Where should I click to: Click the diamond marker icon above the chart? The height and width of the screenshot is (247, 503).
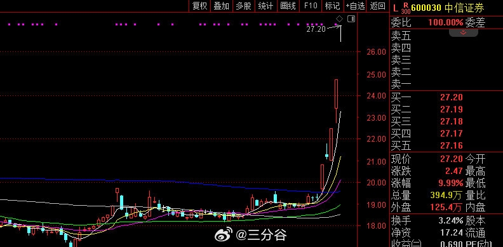click(339, 18)
